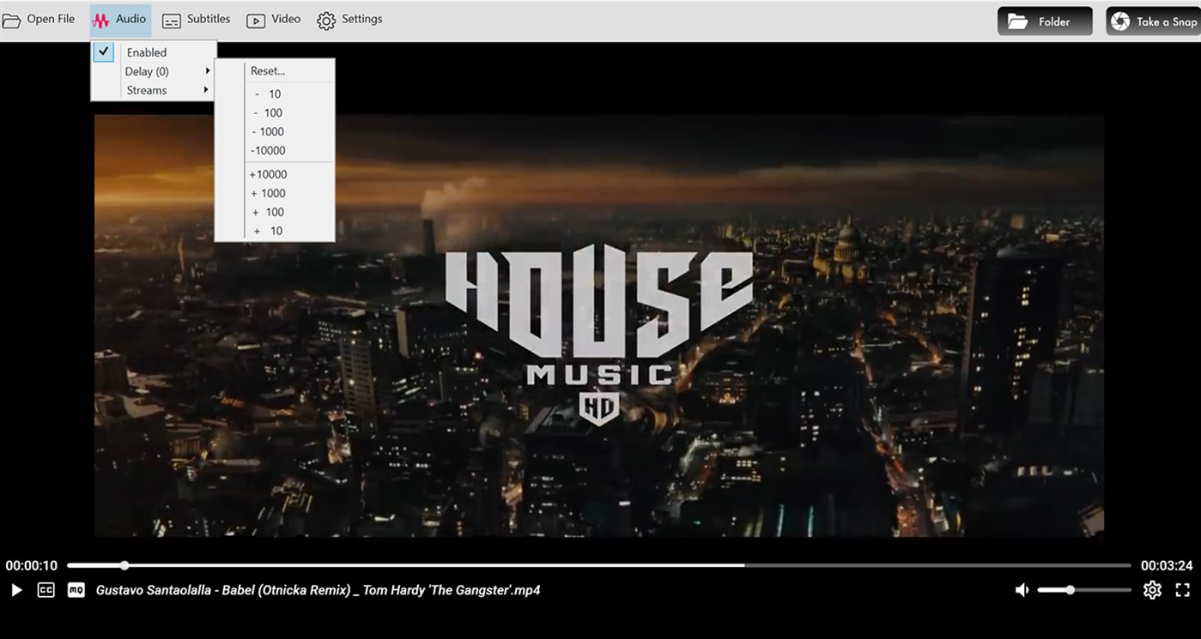Expand the Delay (0) submenu
This screenshot has height=639, width=1201.
(147, 70)
